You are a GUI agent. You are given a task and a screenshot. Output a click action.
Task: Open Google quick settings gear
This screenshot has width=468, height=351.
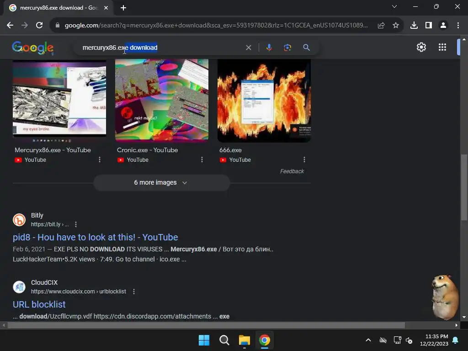(x=421, y=47)
